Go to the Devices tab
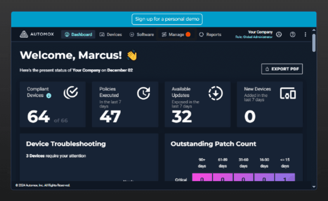 (x=111, y=34)
